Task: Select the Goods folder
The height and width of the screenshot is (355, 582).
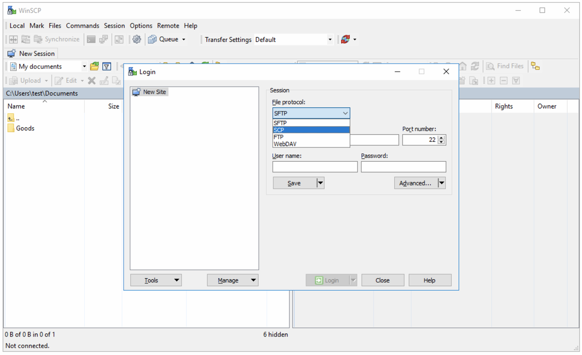Action: coord(21,128)
